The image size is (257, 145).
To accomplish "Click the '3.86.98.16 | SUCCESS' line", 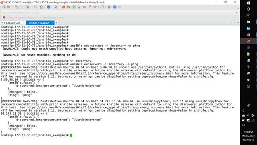I will 22,80.
